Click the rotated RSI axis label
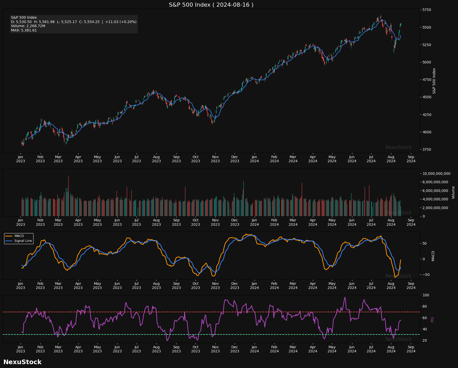Image resolution: width=458 pixels, height=368 pixels. 432,319
